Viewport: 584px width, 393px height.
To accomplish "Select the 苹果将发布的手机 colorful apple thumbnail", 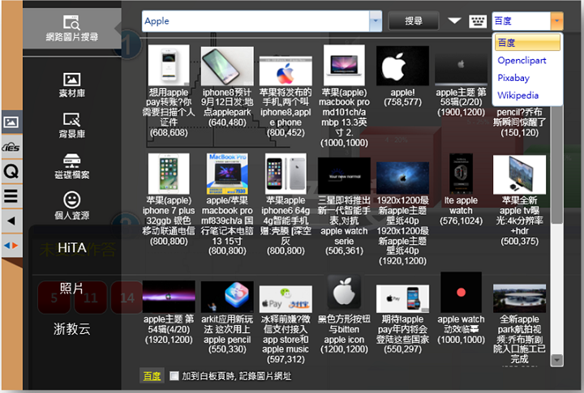I will point(286,70).
